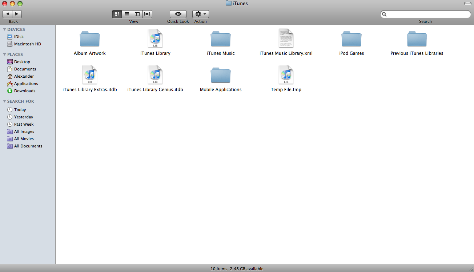Select the "iTunes Library Genius.itdb" file name
This screenshot has height=272, width=474.
155,90
